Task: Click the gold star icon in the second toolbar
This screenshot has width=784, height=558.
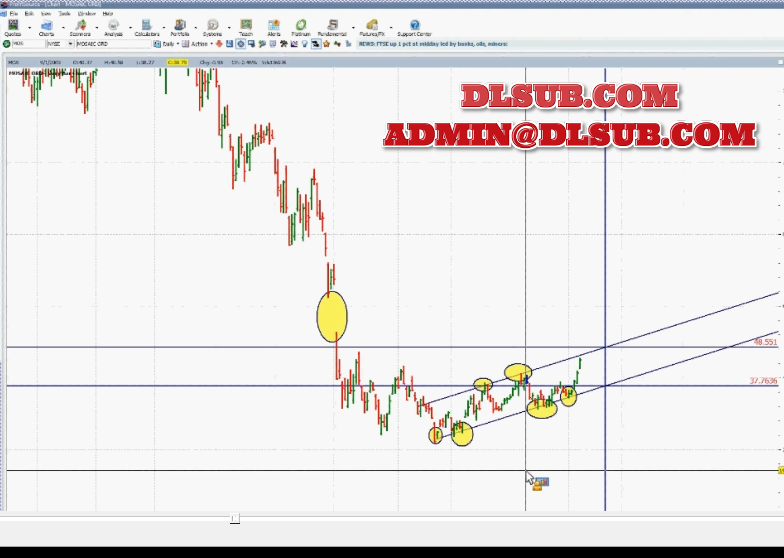Action: pos(326,44)
